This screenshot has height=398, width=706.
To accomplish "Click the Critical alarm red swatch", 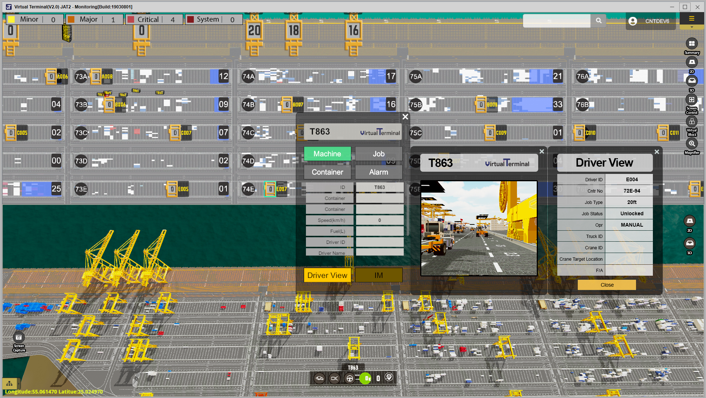I will [131, 19].
